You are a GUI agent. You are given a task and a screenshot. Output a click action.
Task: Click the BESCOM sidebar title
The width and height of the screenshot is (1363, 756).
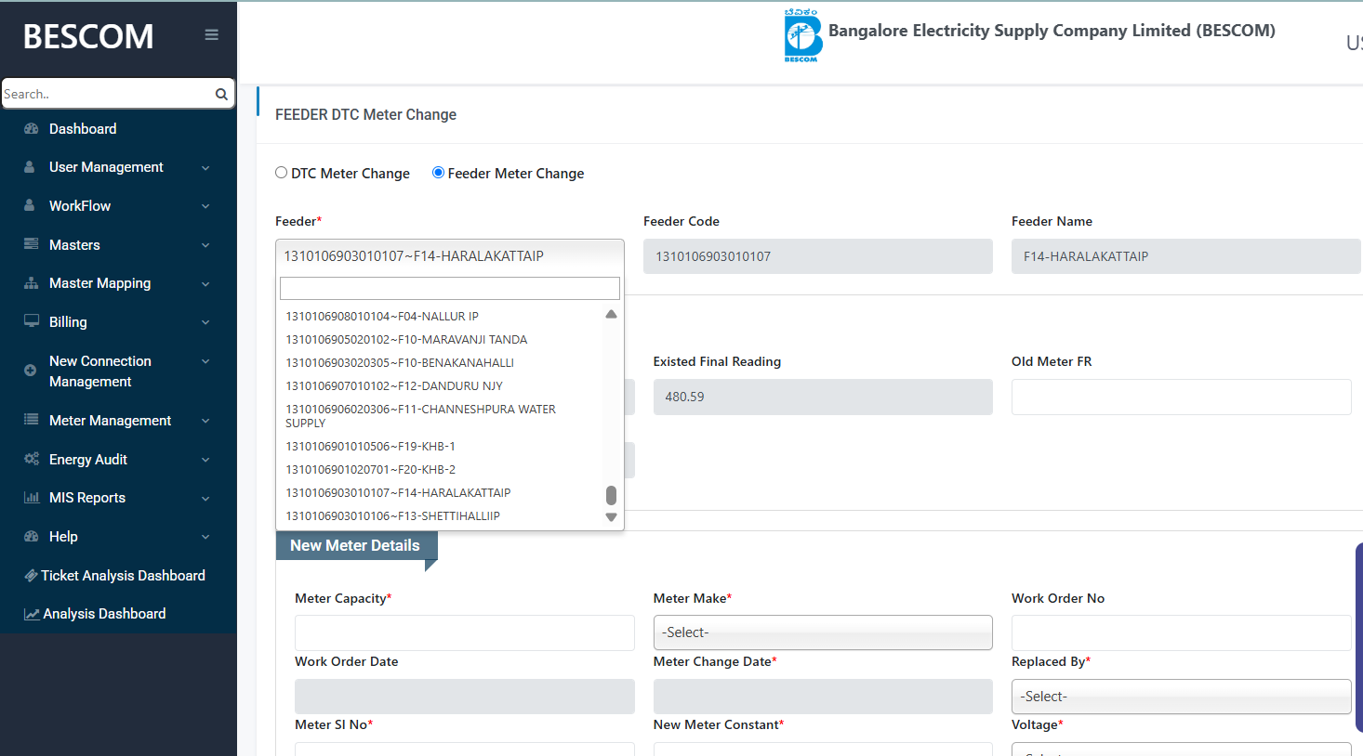tap(88, 36)
